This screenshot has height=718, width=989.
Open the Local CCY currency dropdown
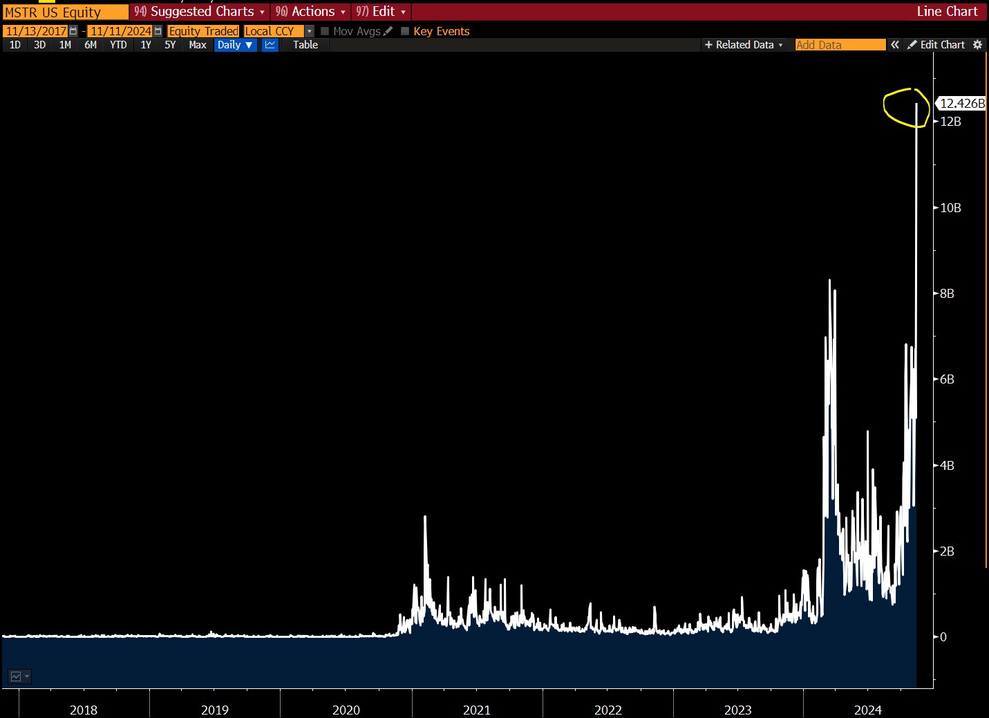coord(309,31)
